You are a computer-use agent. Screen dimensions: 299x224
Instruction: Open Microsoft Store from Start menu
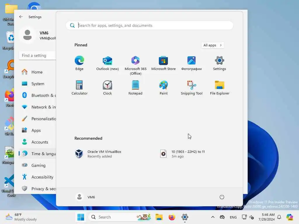(164, 63)
